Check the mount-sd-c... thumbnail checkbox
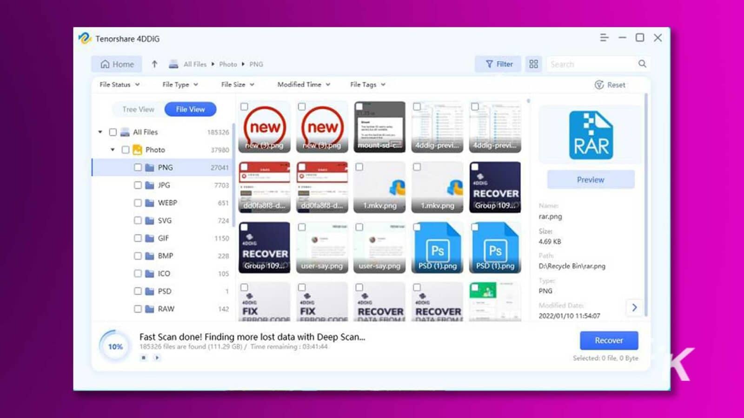744x418 pixels. pyautogui.click(x=359, y=107)
